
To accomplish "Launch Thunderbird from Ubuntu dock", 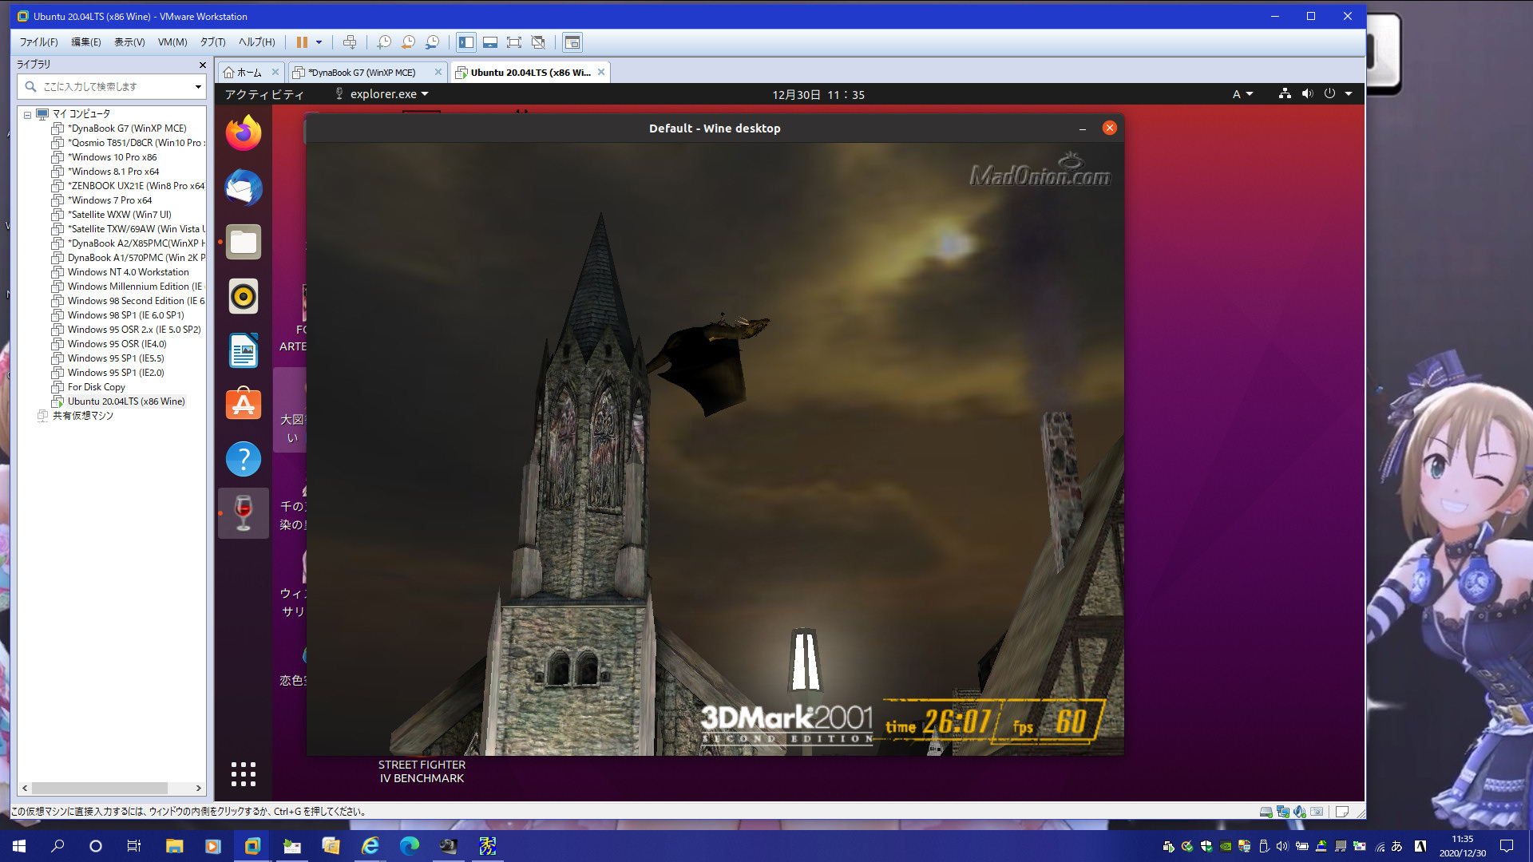I will pos(244,188).
